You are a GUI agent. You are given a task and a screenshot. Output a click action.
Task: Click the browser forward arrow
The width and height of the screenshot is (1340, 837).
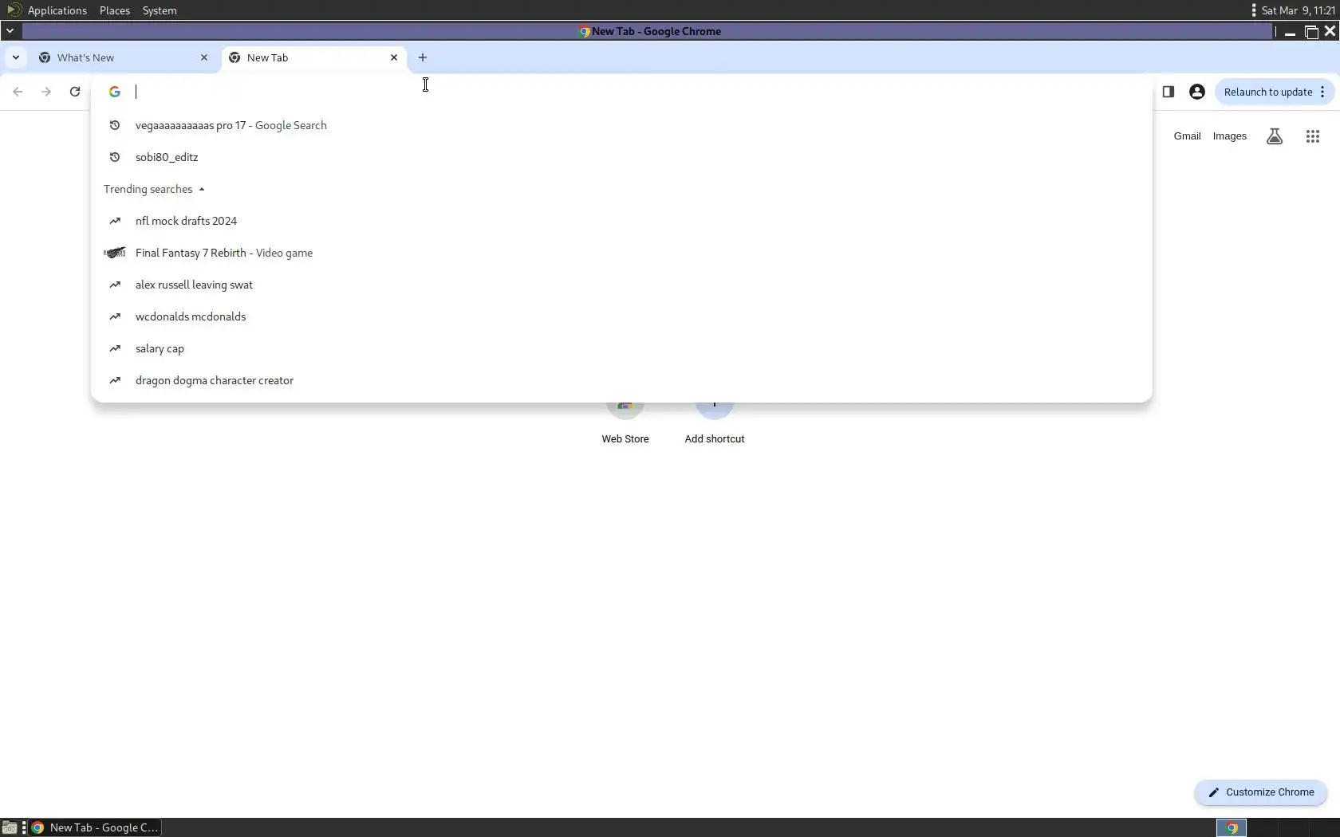[46, 92]
